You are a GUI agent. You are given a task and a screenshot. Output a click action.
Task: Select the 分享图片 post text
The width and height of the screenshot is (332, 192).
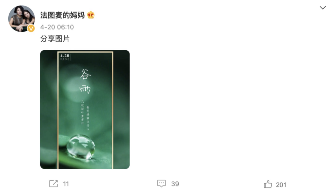pos(55,39)
